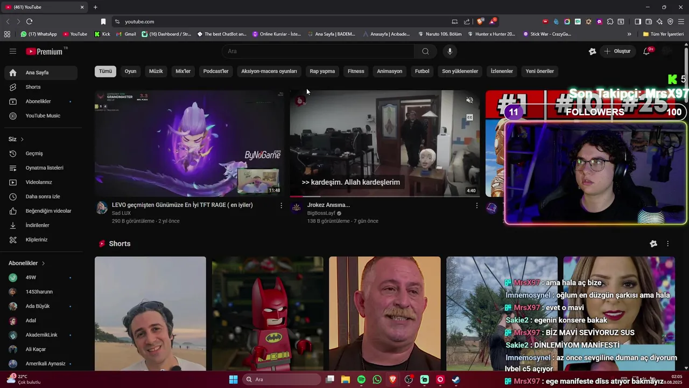This screenshot has height=388, width=689.
Task: Open the YouTube guide hamburger menu
Action: (13, 51)
